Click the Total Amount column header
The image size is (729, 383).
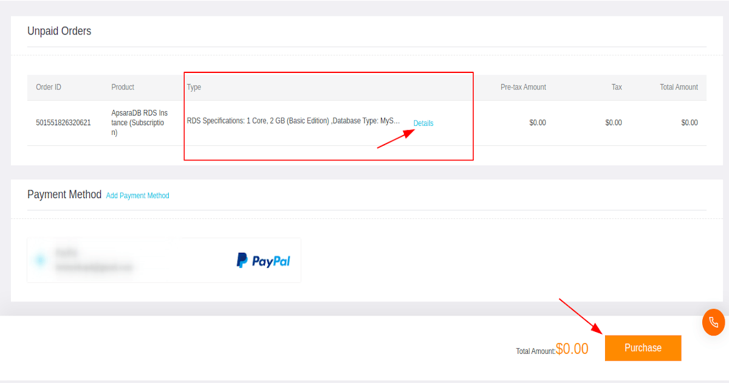click(x=679, y=87)
